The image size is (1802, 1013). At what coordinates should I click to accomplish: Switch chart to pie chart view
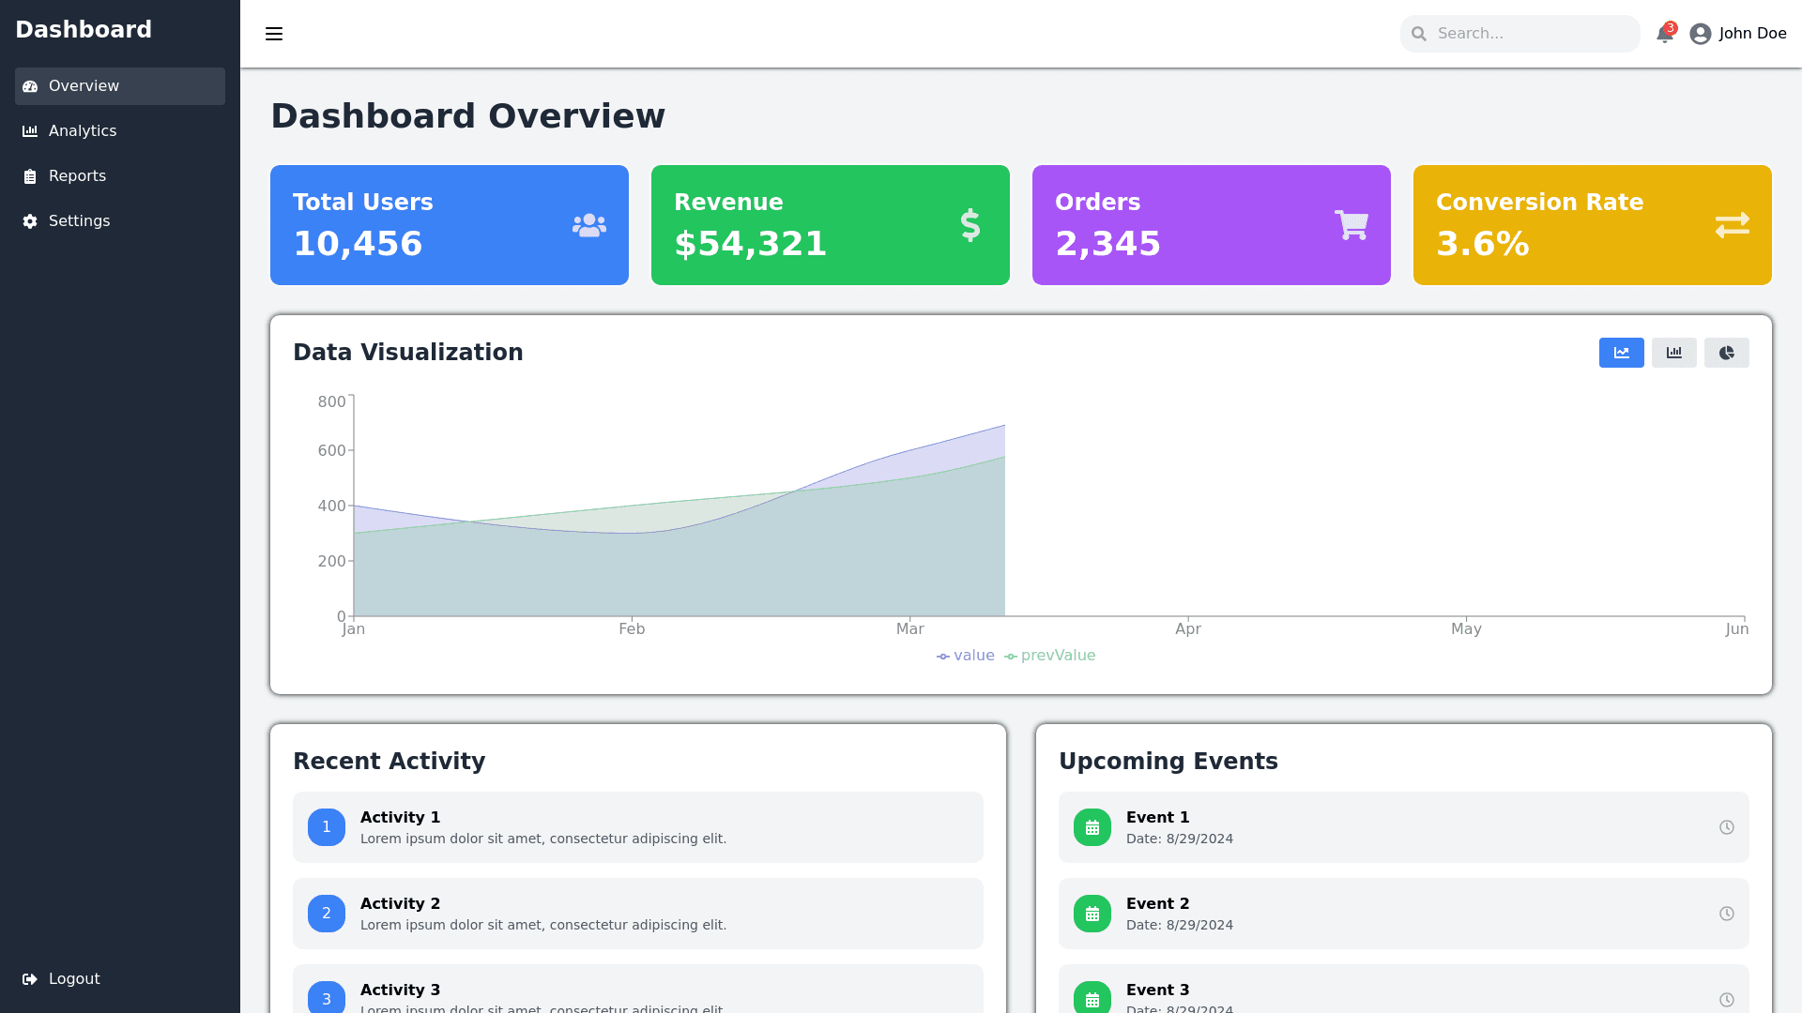[x=1726, y=353]
